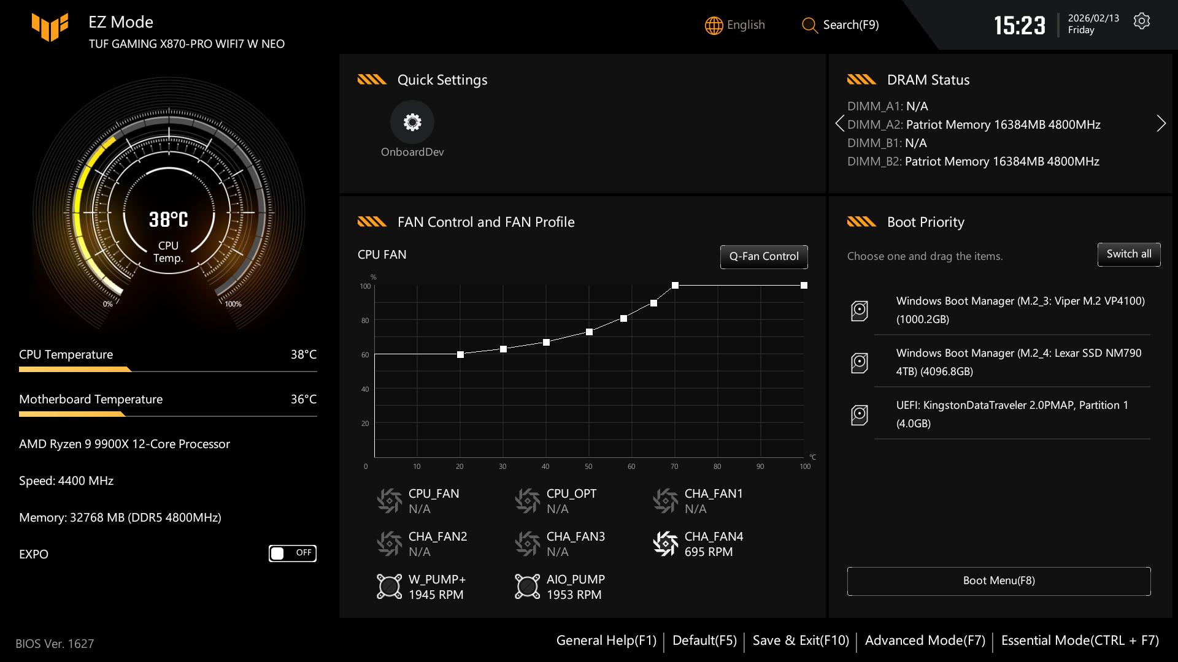Select the CHA_FAN4 spinning fan icon
Viewport: 1178px width, 662px height.
coord(665,543)
